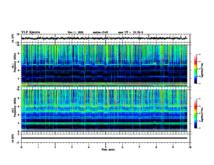Click the ch.1 Frequency (kHz) axis label
Screen dimensions: 214x165
14,66
